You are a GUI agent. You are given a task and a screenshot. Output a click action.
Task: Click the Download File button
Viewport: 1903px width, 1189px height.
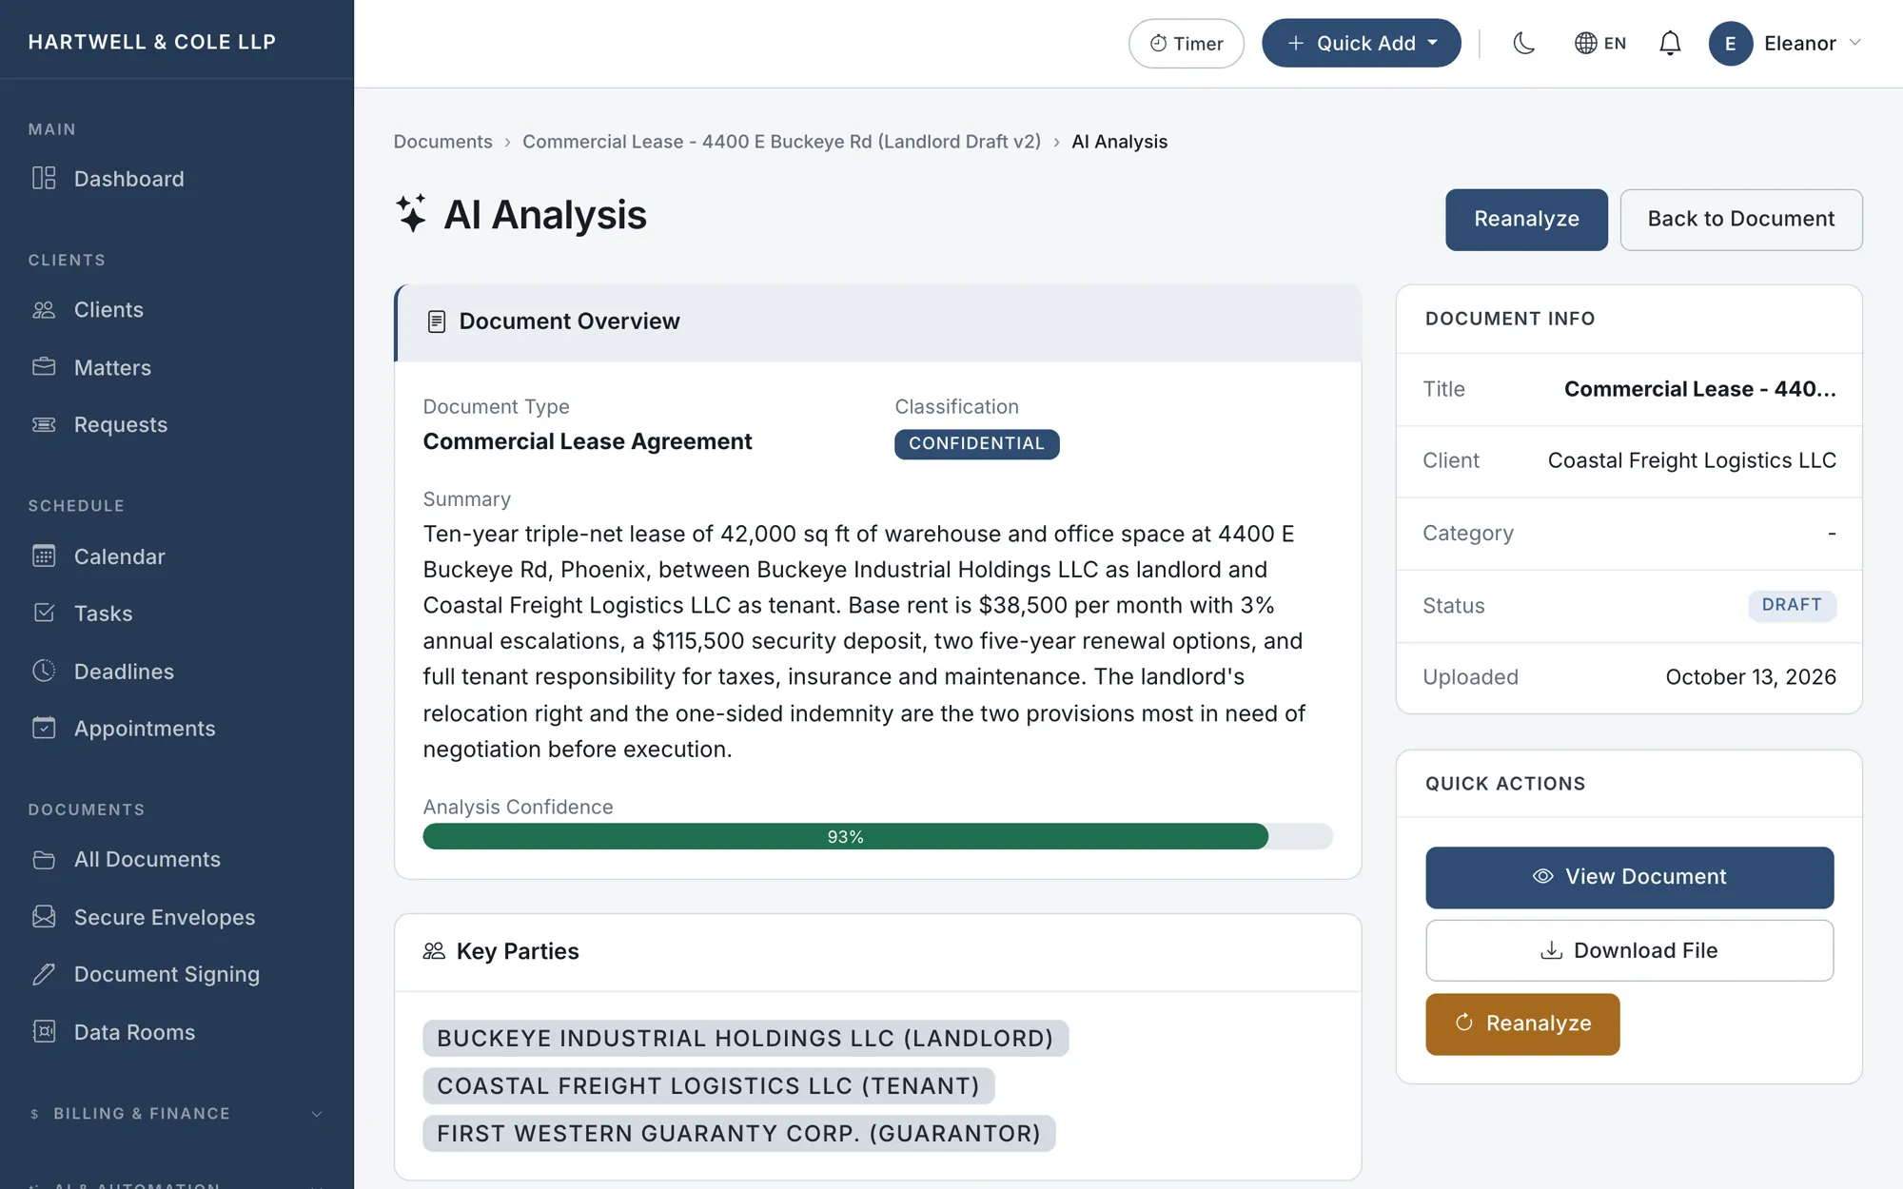coord(1629,950)
